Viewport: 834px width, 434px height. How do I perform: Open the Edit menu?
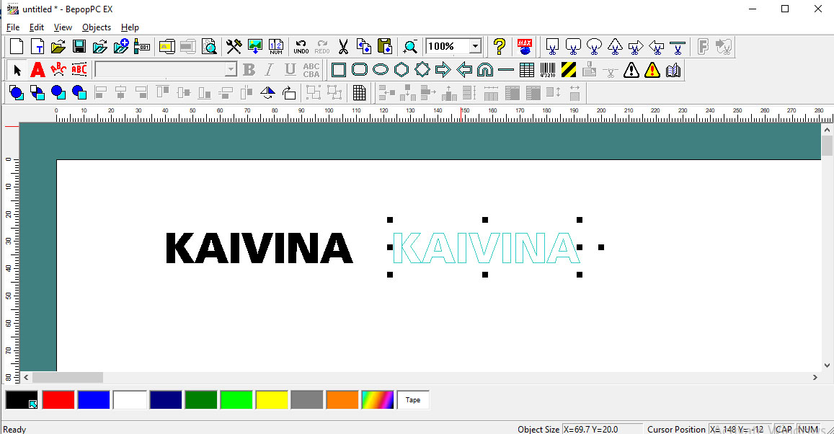(x=37, y=27)
